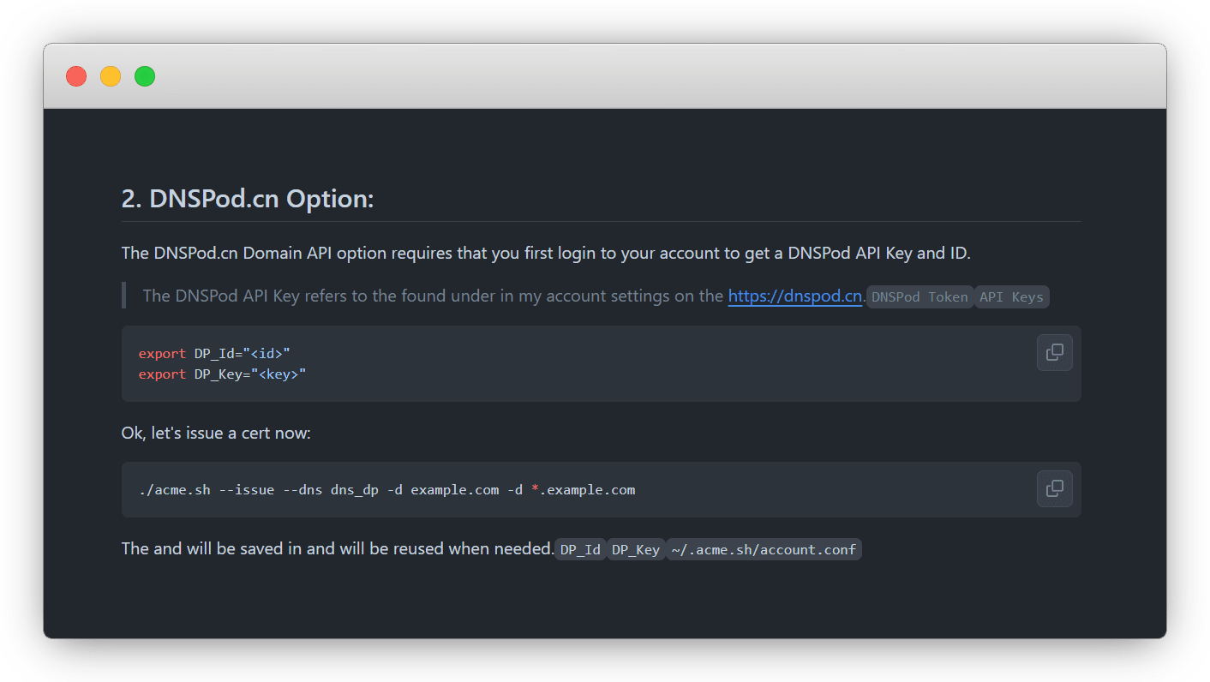Select the DP_Id inline code label
The height and width of the screenshot is (682, 1210).
pyautogui.click(x=580, y=550)
